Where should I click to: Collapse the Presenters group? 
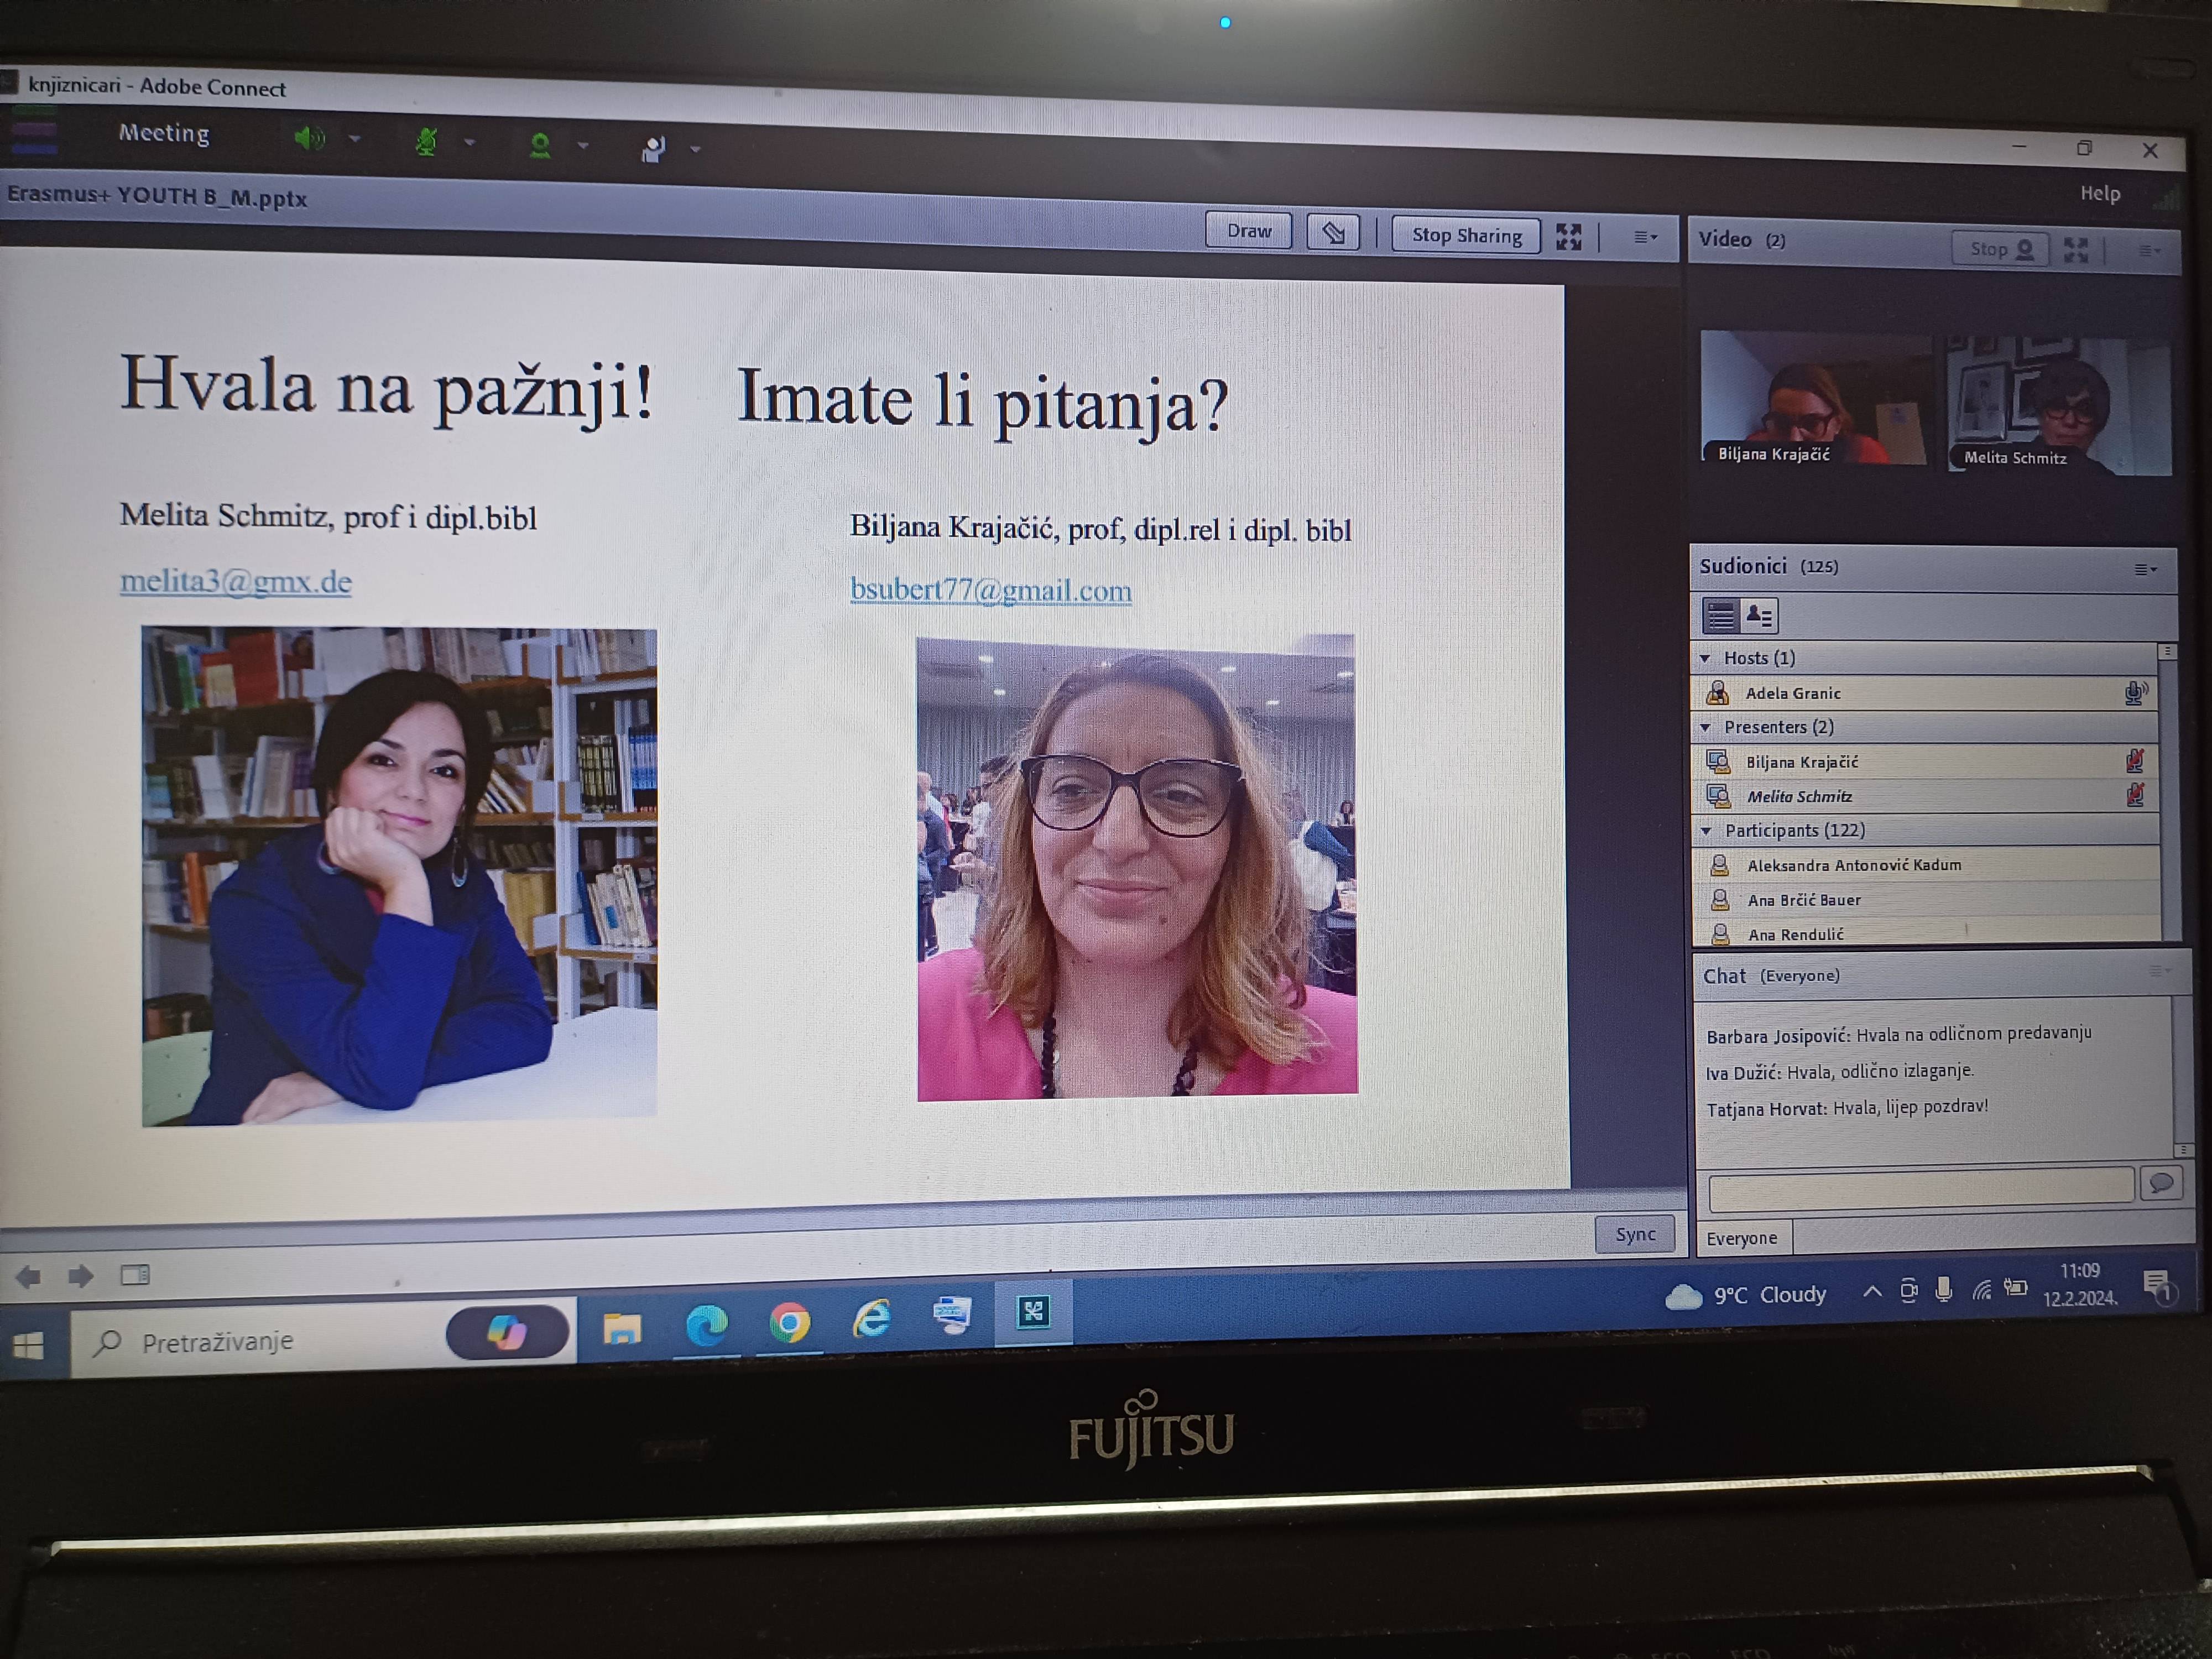pyautogui.click(x=1706, y=727)
